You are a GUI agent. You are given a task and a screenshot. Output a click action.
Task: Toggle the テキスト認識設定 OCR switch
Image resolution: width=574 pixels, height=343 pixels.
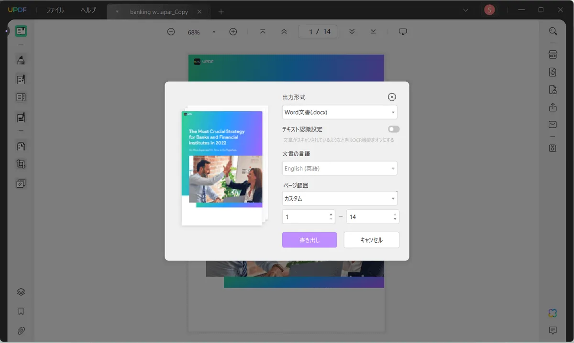(x=394, y=129)
